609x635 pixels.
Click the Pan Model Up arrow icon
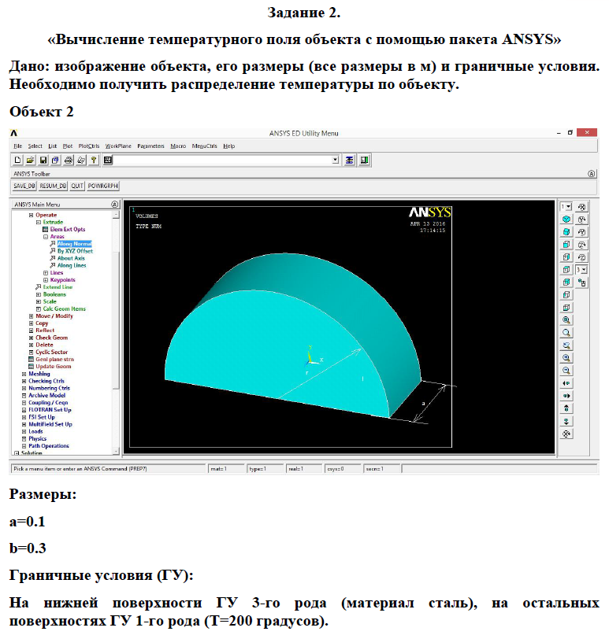pyautogui.click(x=566, y=408)
